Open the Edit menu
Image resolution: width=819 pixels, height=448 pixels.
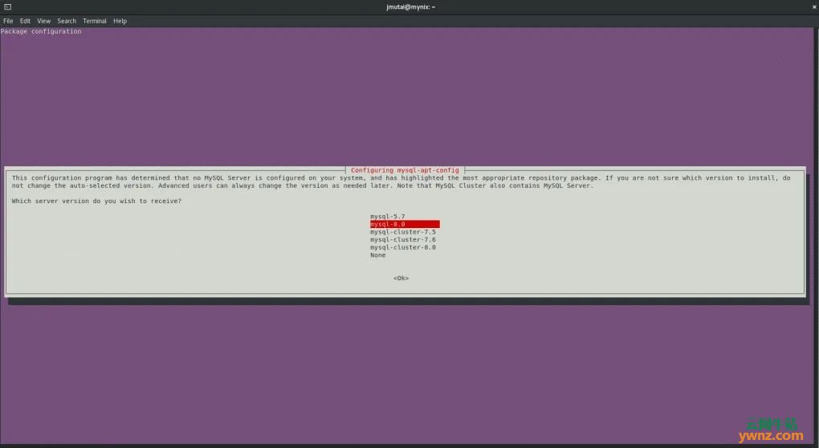click(25, 21)
